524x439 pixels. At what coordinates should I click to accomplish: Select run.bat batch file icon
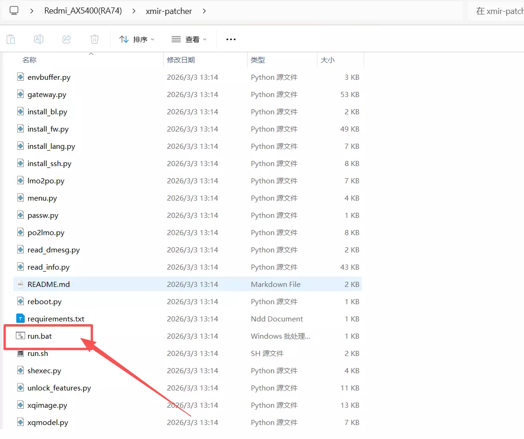coord(21,336)
